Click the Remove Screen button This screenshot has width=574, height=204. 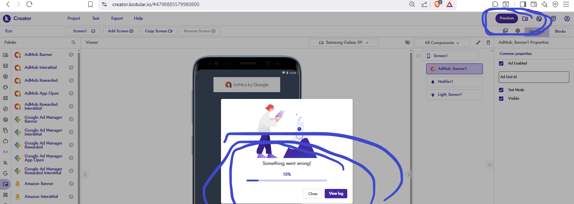199,31
